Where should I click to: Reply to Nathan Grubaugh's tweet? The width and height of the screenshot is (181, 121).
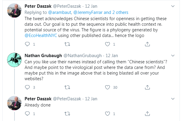coord(28,87)
